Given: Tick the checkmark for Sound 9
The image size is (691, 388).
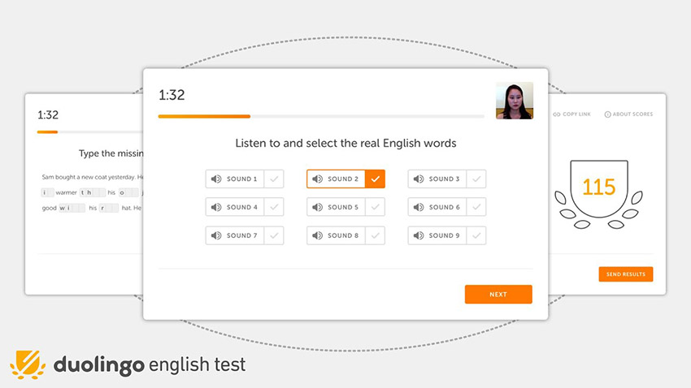Looking at the screenshot, I should [x=476, y=235].
